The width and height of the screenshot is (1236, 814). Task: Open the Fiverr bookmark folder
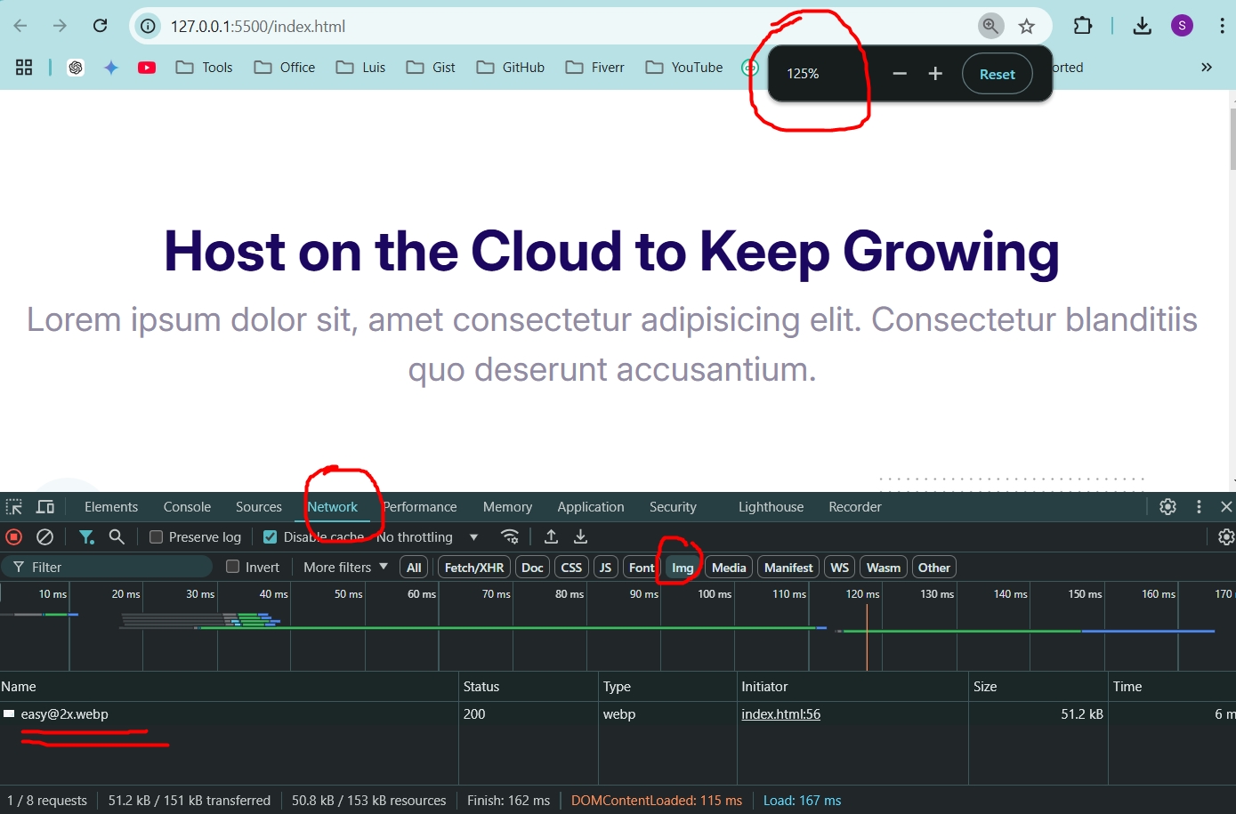pos(595,68)
